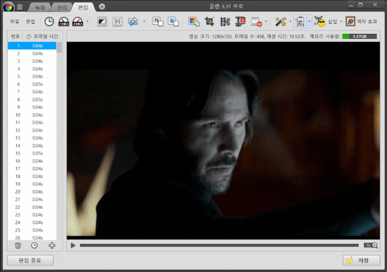Select frame 2 row
Image resolution: width=387 pixels, height=272 pixels.
point(32,53)
